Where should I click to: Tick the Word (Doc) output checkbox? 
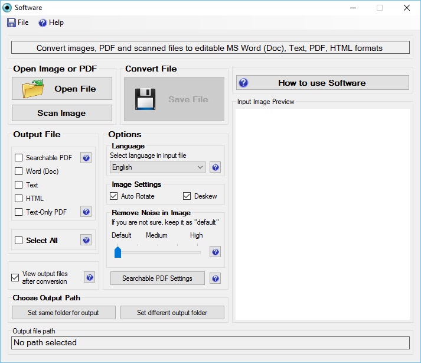[18, 171]
